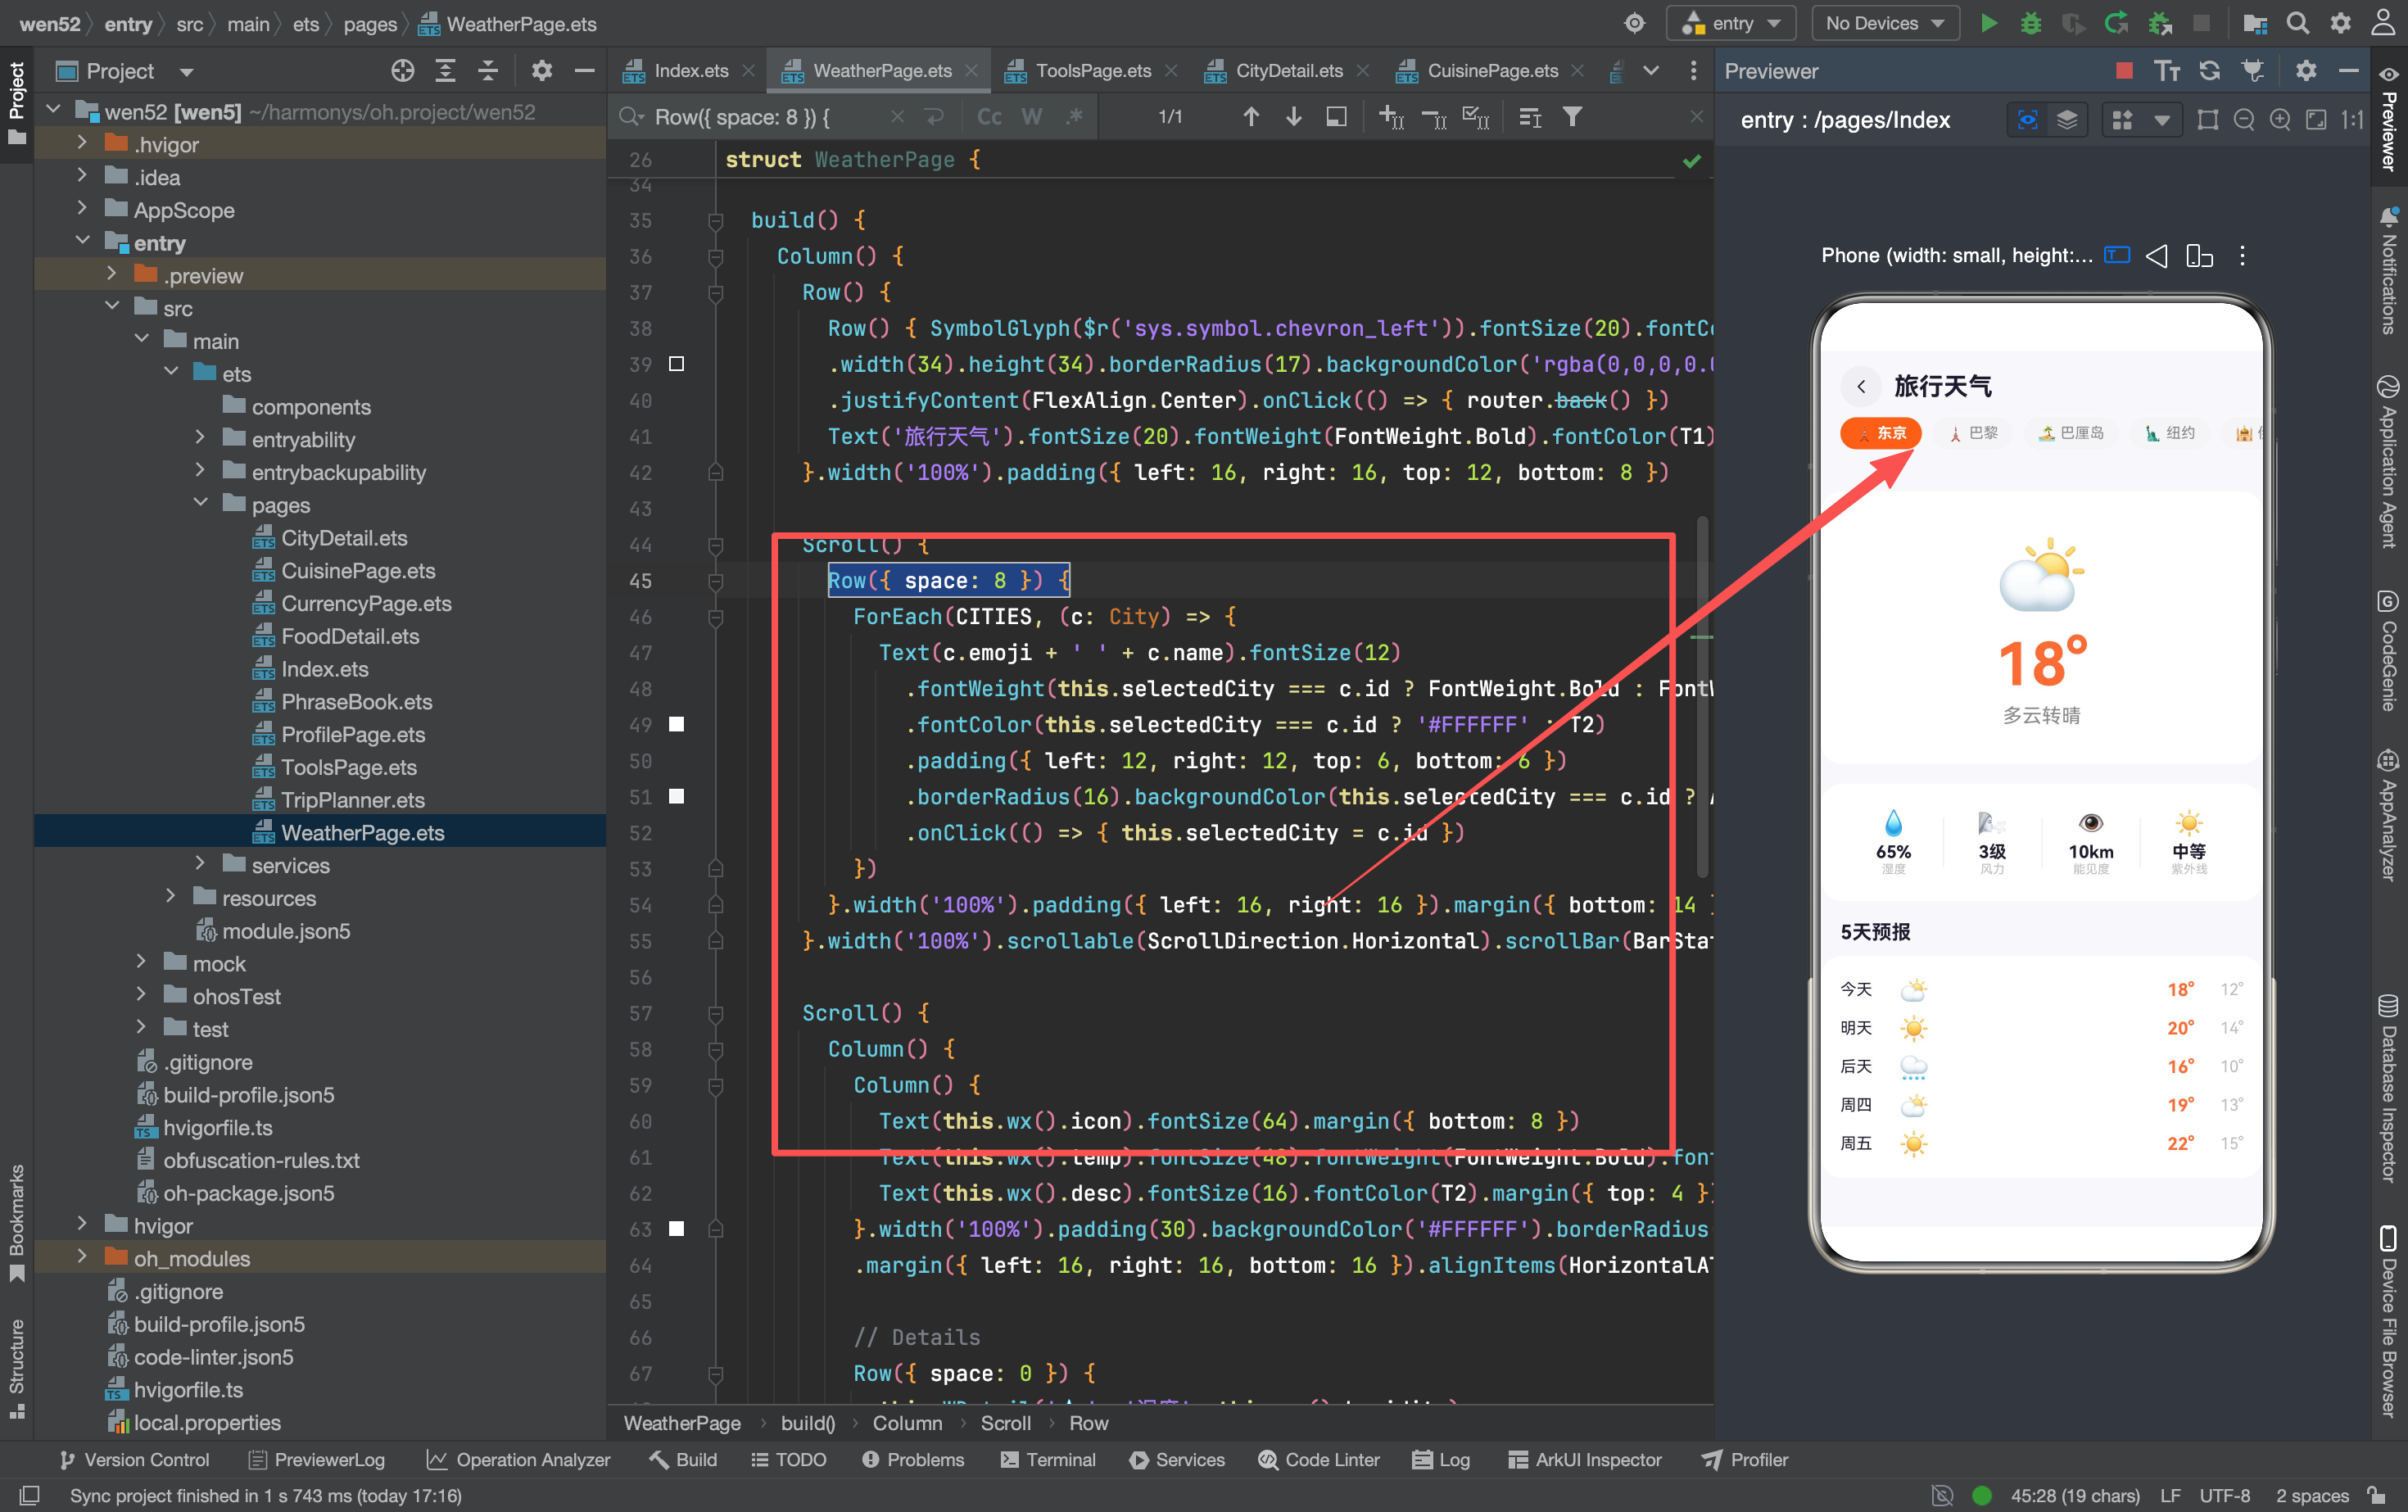Click the white color swatch on line 49

[x=677, y=724]
